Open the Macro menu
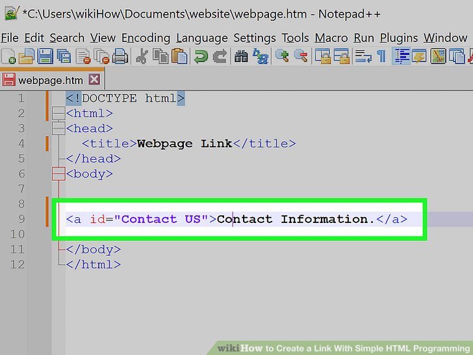Image resolution: width=473 pixels, height=355 pixels. 331,38
